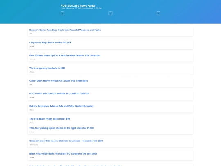The width and height of the screenshot is (221, 166).
Task: Click source tag under Acer gaming laptop headline
Action: click(x=32, y=132)
